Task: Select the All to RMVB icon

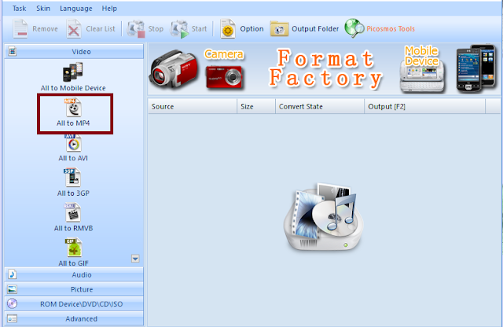Action: [x=73, y=212]
